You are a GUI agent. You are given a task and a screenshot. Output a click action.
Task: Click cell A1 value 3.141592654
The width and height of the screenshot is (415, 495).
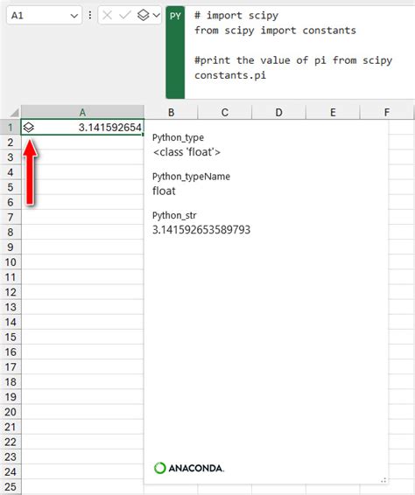(x=110, y=128)
